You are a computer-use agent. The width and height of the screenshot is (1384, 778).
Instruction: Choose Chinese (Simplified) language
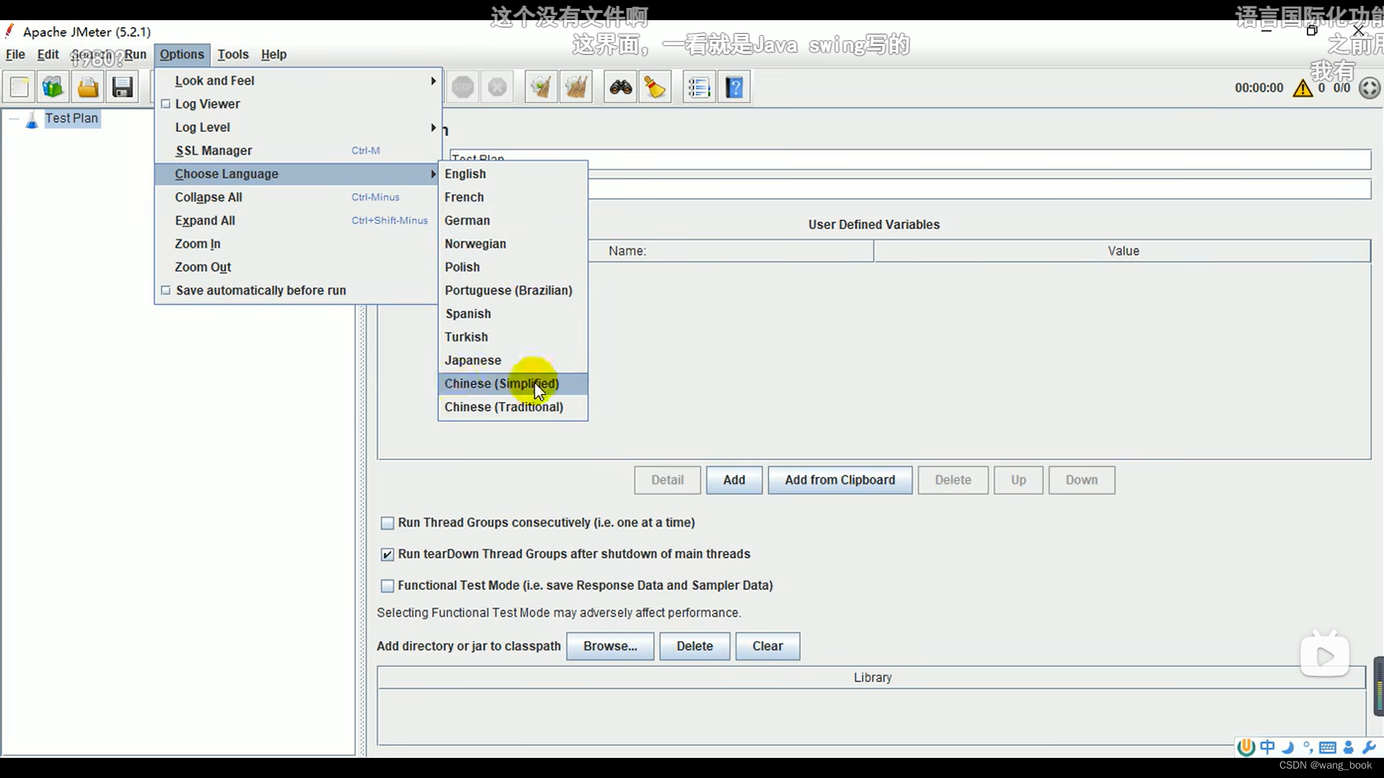pos(513,383)
